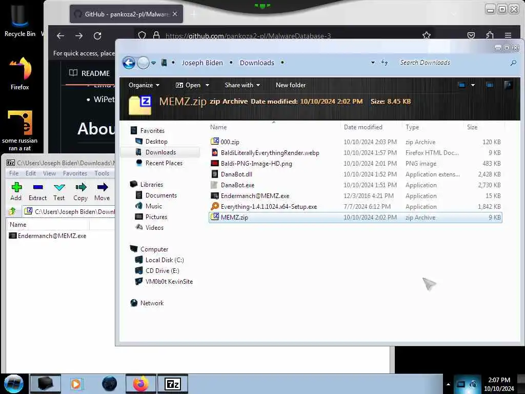Click the Open button in Explorer toolbar

[x=188, y=85]
